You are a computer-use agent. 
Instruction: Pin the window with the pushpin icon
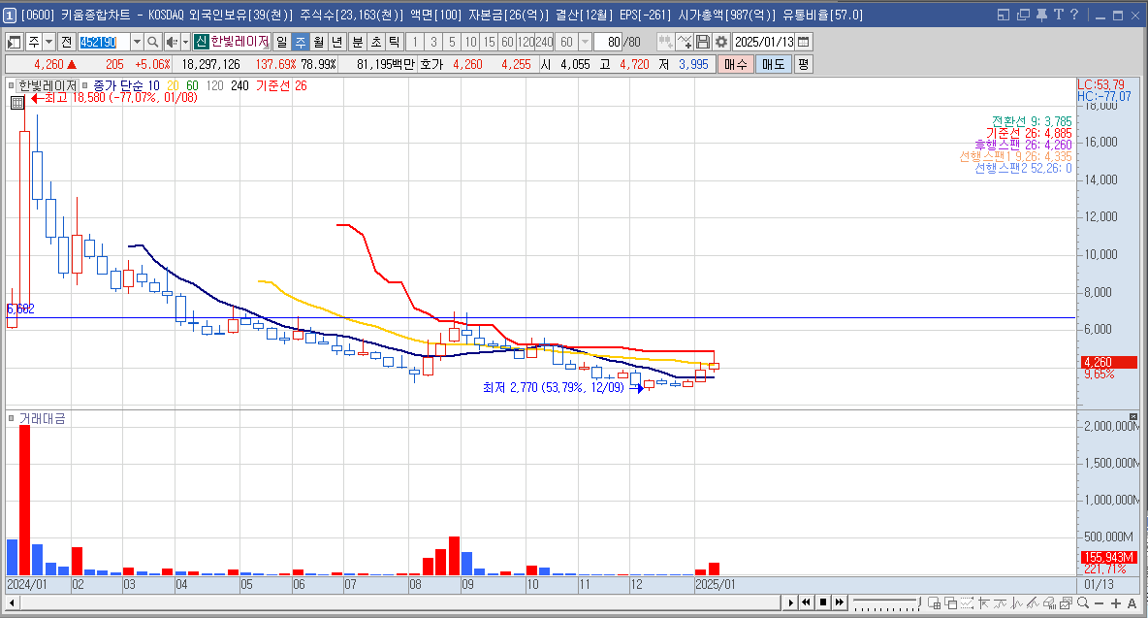point(1041,15)
